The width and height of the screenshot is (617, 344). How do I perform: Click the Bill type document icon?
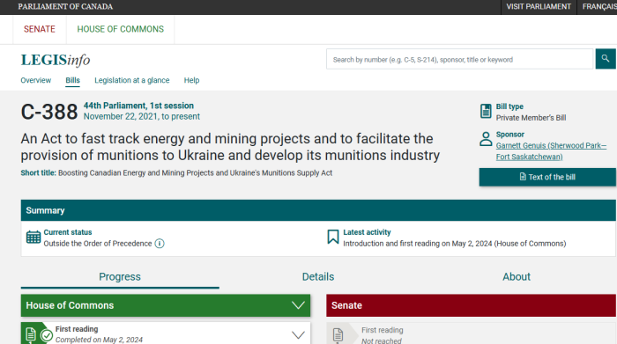pyautogui.click(x=486, y=111)
